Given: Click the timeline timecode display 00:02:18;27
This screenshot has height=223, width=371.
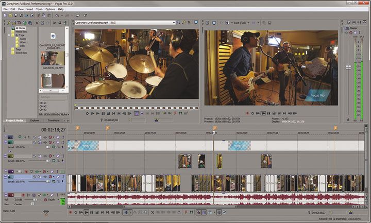Looking at the screenshot, I should pos(53,129).
